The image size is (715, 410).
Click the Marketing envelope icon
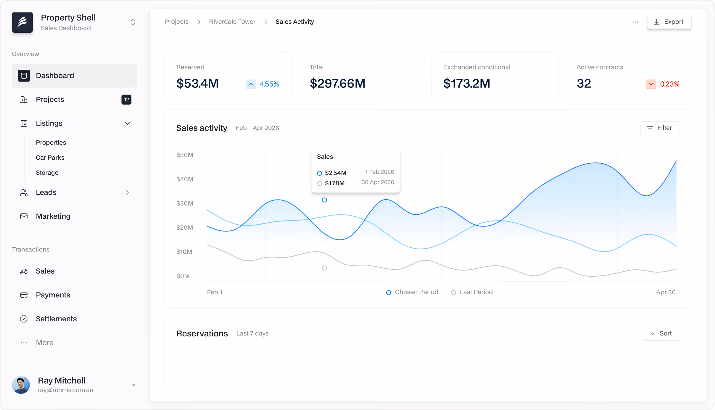click(x=24, y=216)
